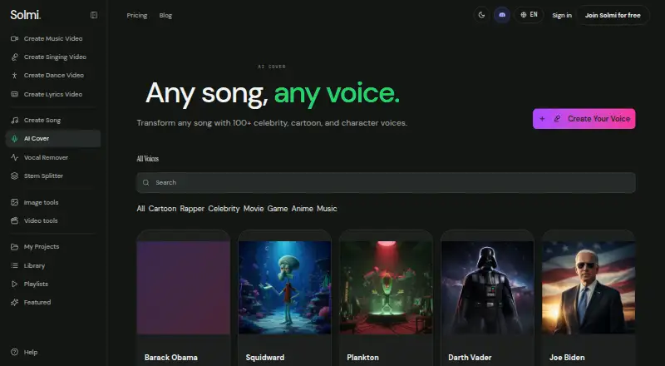Go to My Projects
665x366 pixels.
tap(53, 247)
